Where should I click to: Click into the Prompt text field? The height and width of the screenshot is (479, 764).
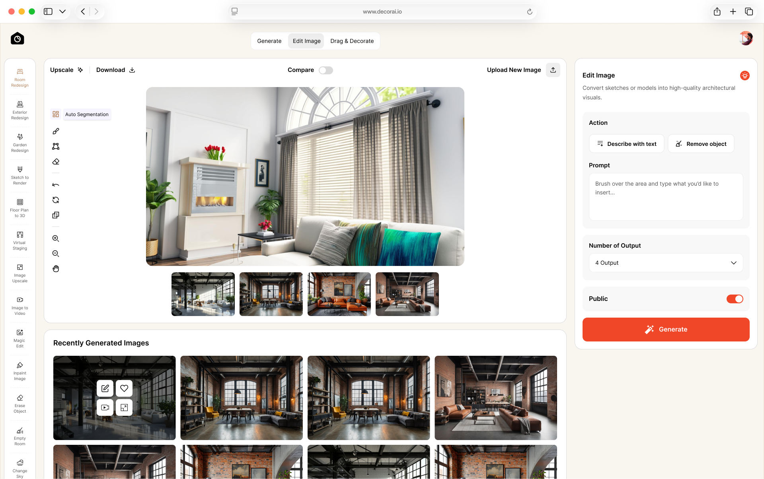[x=666, y=197]
